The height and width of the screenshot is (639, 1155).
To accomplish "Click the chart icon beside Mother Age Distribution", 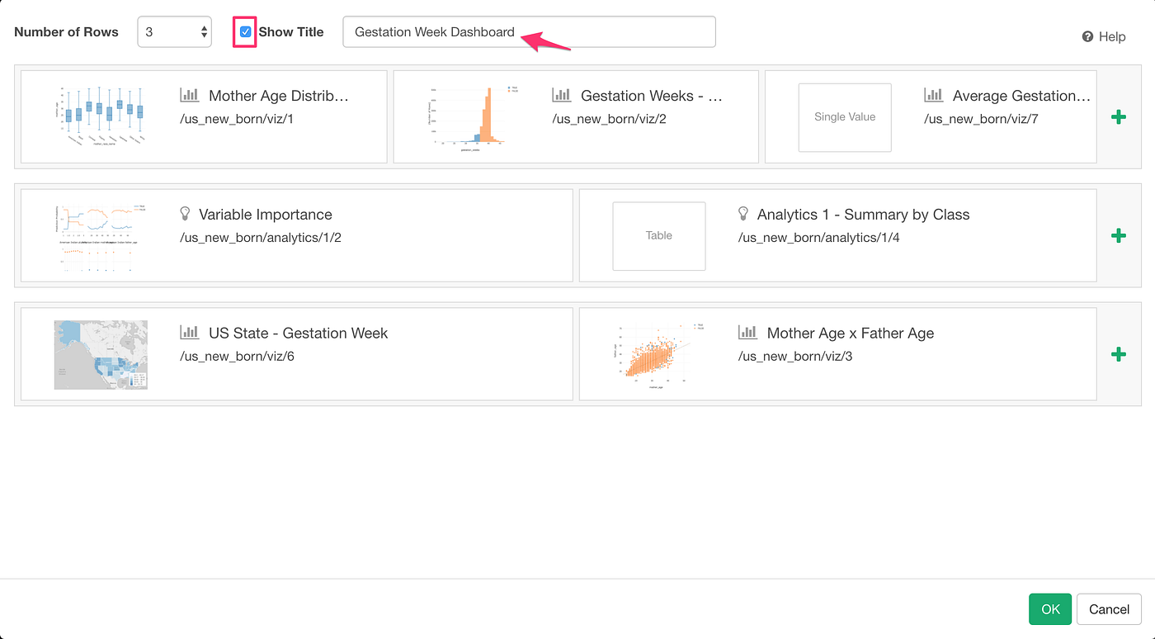I will (191, 95).
